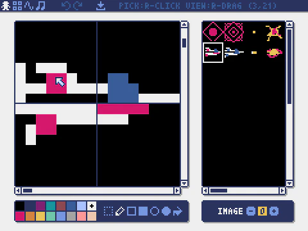This screenshot has width=308, height=231.
Task: Open the sound wave SFX editor
Action: pos(29,6)
